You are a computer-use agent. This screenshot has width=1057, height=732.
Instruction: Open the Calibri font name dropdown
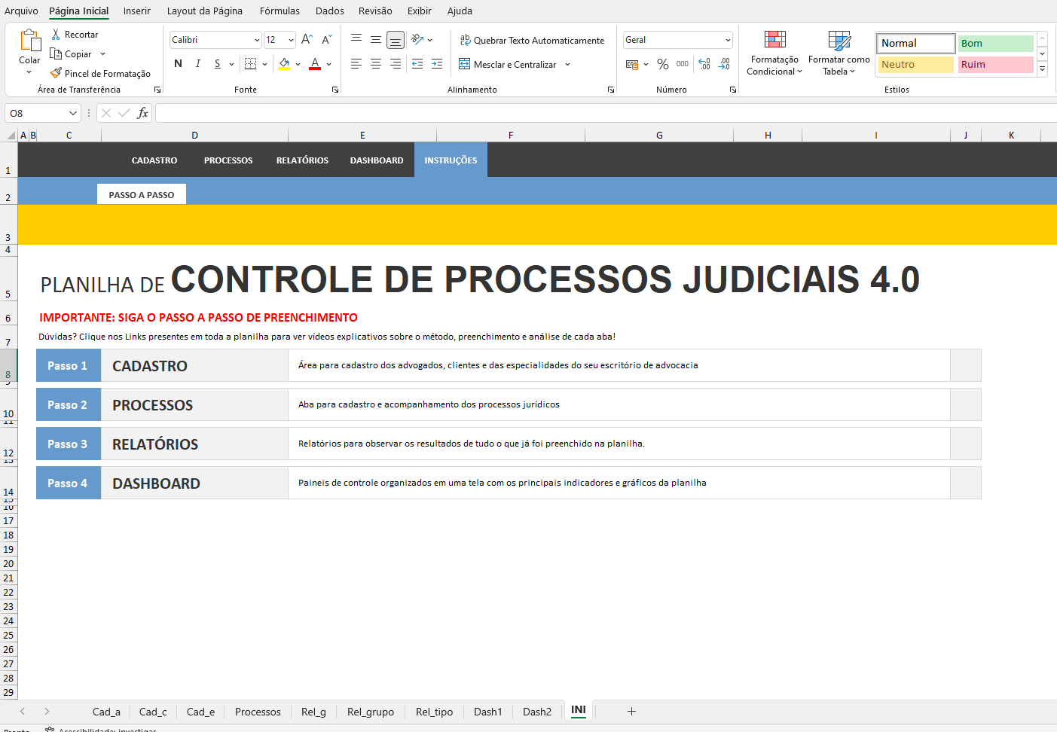(257, 40)
